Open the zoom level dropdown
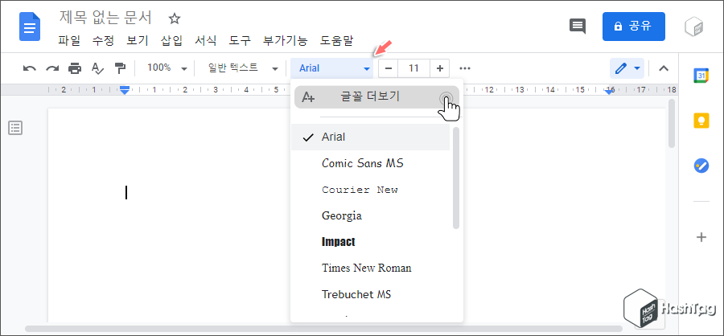 (167, 68)
